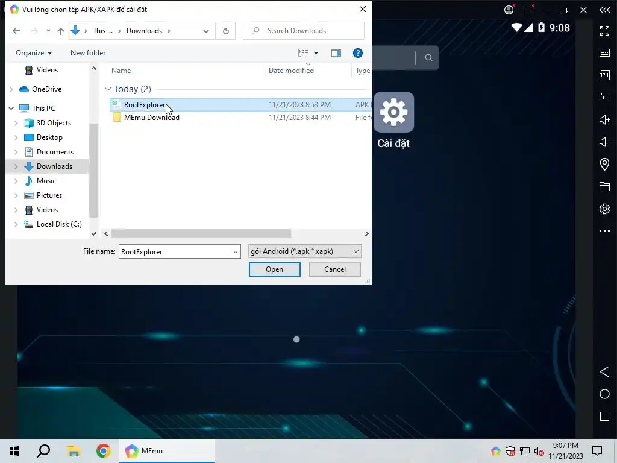Open the Windows Start menu
The width and height of the screenshot is (617, 463).
pos(14,451)
